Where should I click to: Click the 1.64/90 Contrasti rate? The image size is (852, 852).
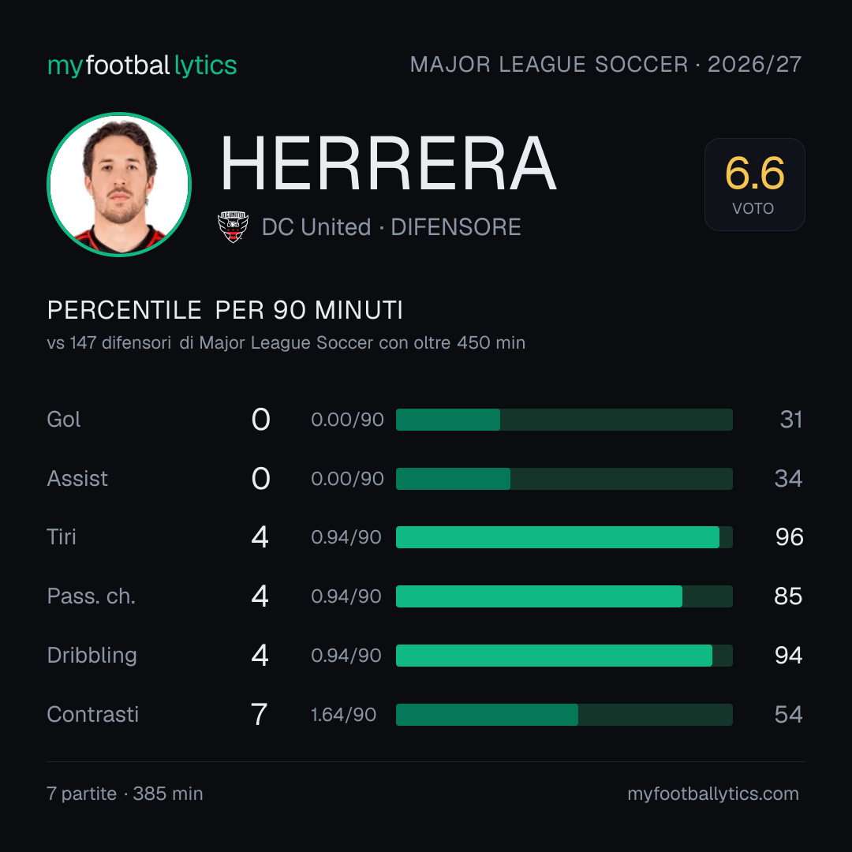coord(343,715)
